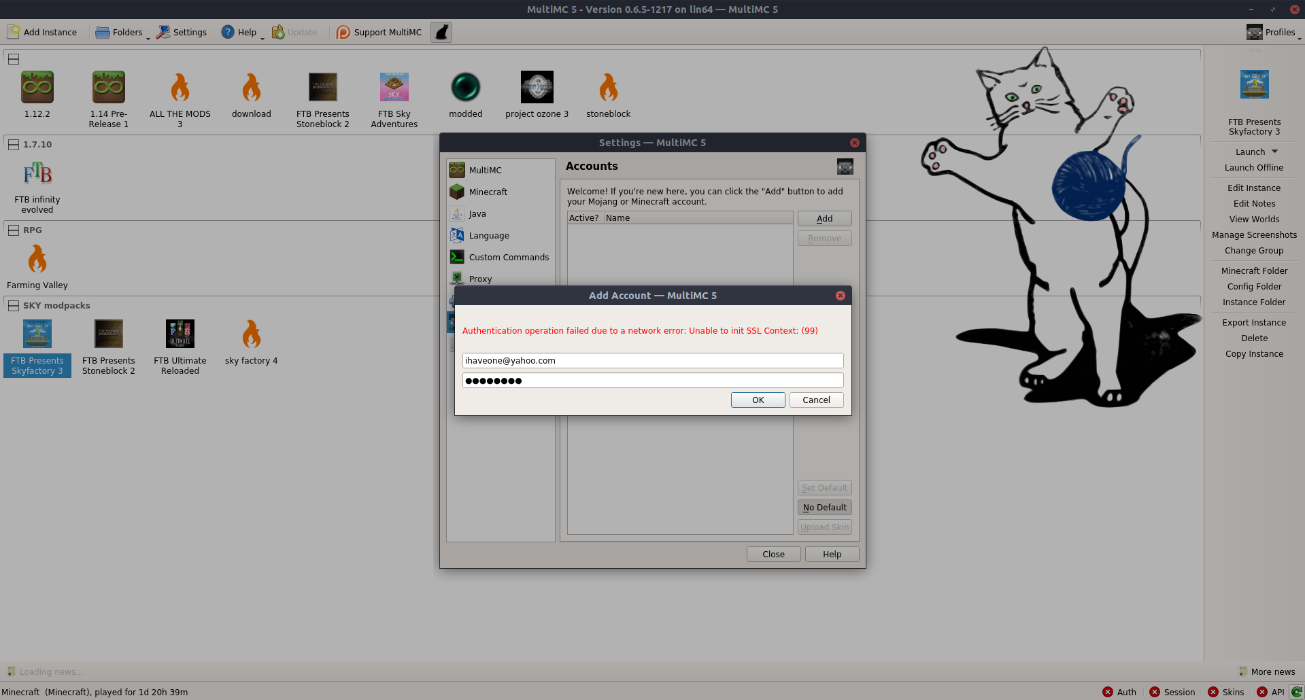This screenshot has width=1305, height=700.
Task: Click Launch Offline in the side panel
Action: point(1254,167)
